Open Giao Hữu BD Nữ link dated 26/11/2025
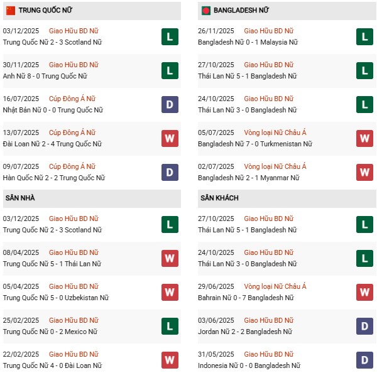The height and width of the screenshot is (373, 377). pyautogui.click(x=268, y=31)
